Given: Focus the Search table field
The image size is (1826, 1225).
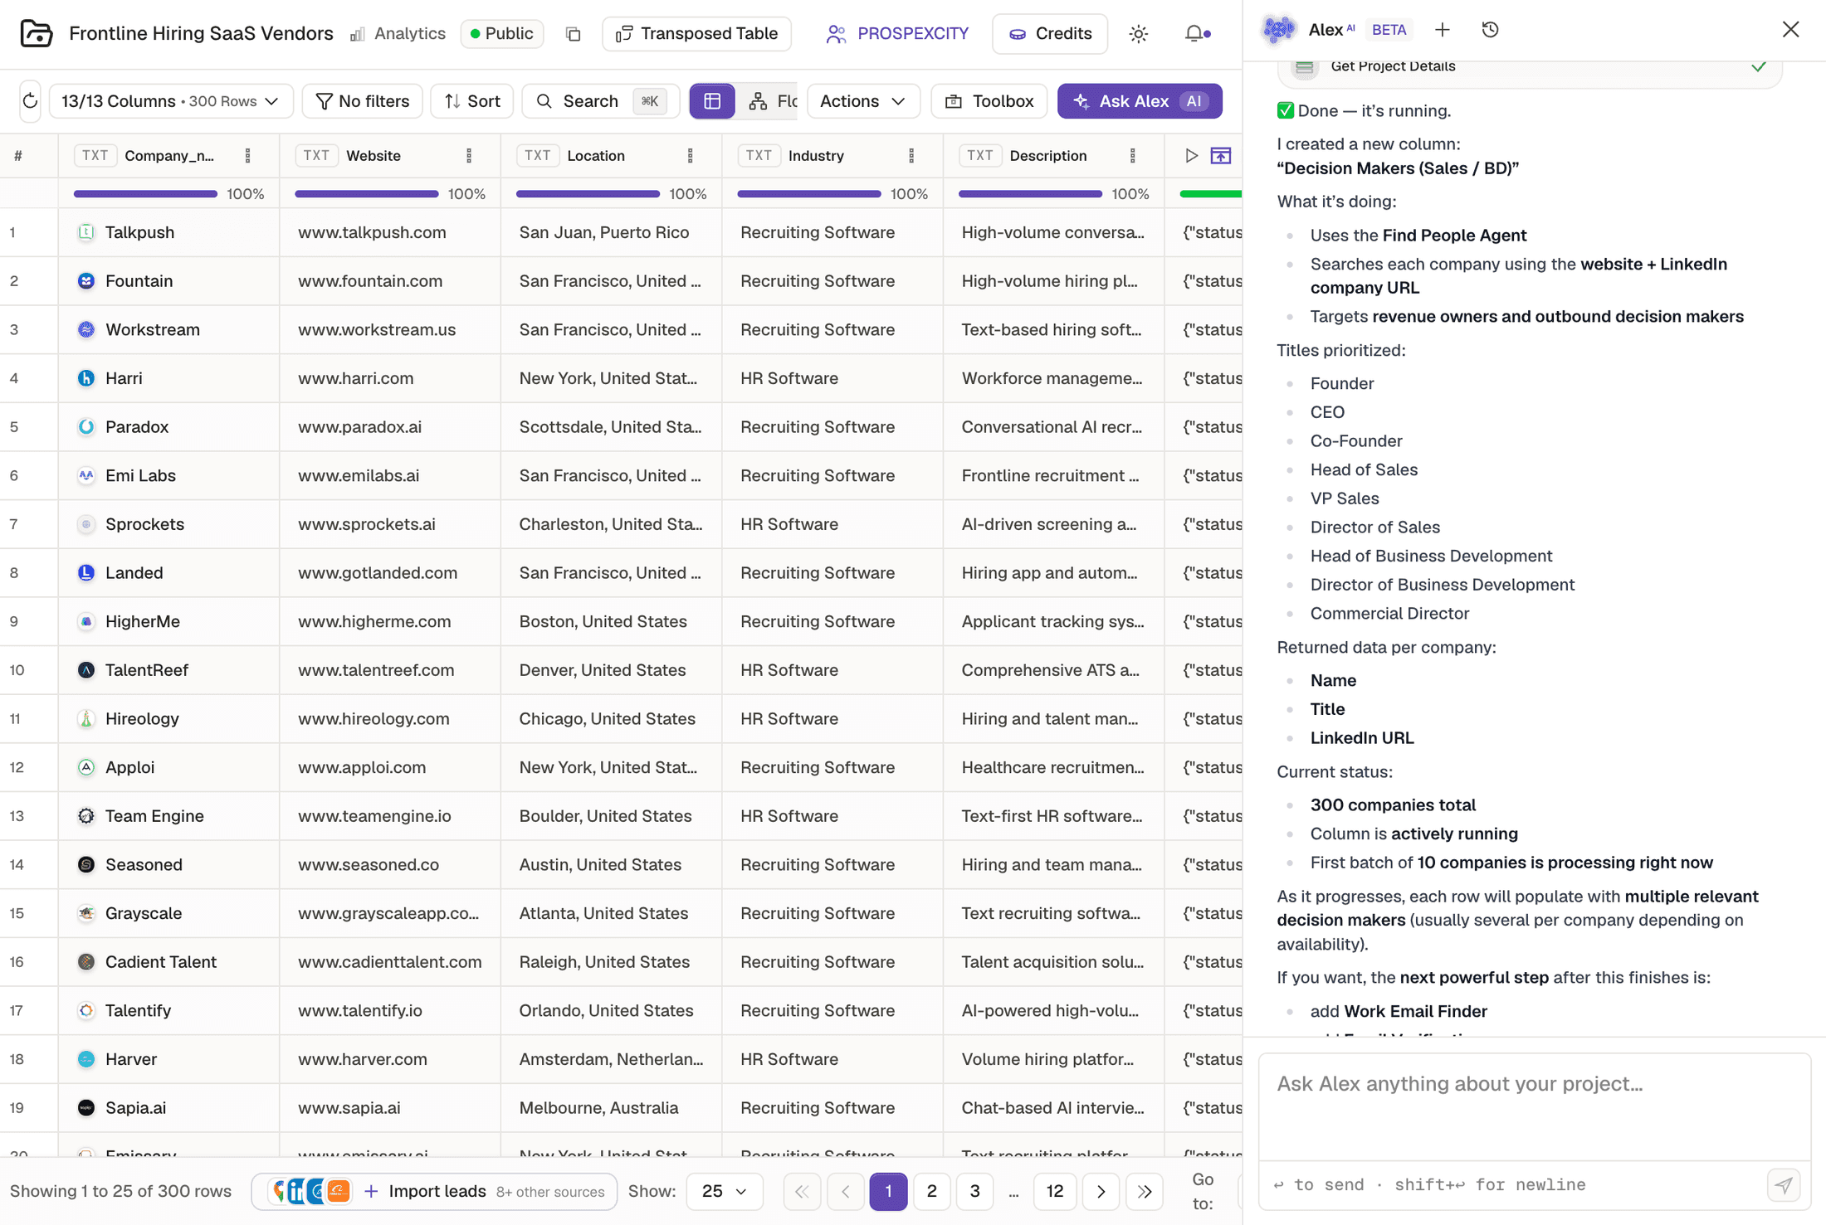Looking at the screenshot, I should click(601, 101).
